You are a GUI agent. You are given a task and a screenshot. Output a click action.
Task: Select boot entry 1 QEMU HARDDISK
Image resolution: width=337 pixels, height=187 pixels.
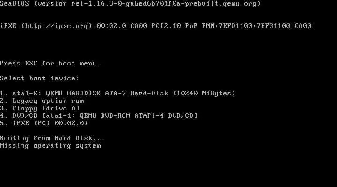pyautogui.click(x=118, y=93)
